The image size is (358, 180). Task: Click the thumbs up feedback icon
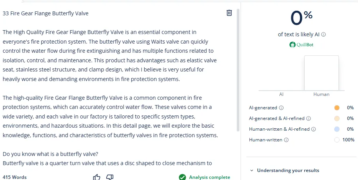97,177
